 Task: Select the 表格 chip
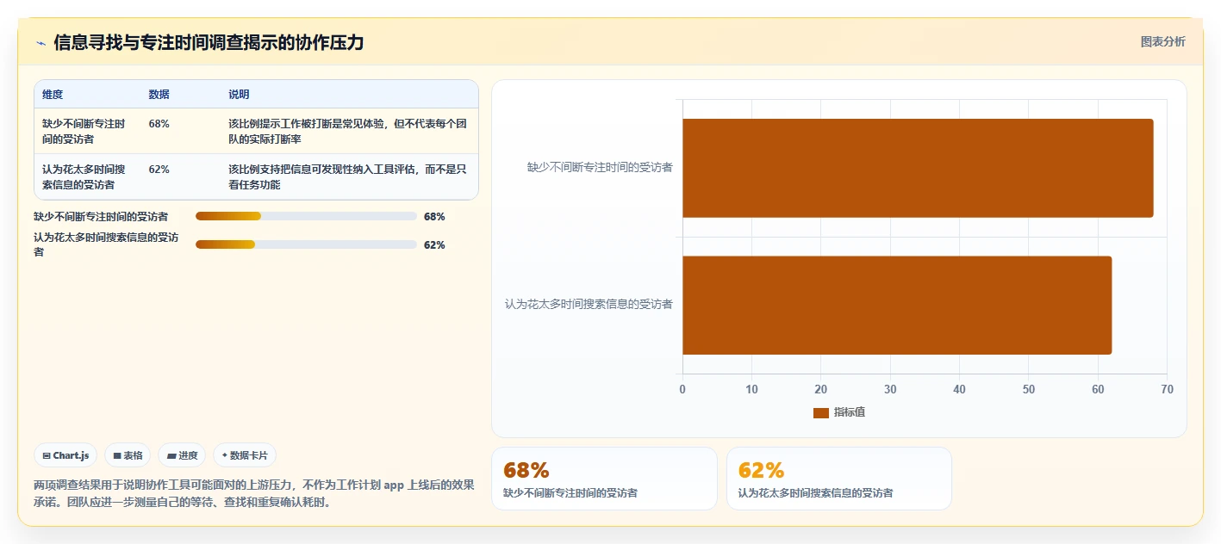128,455
